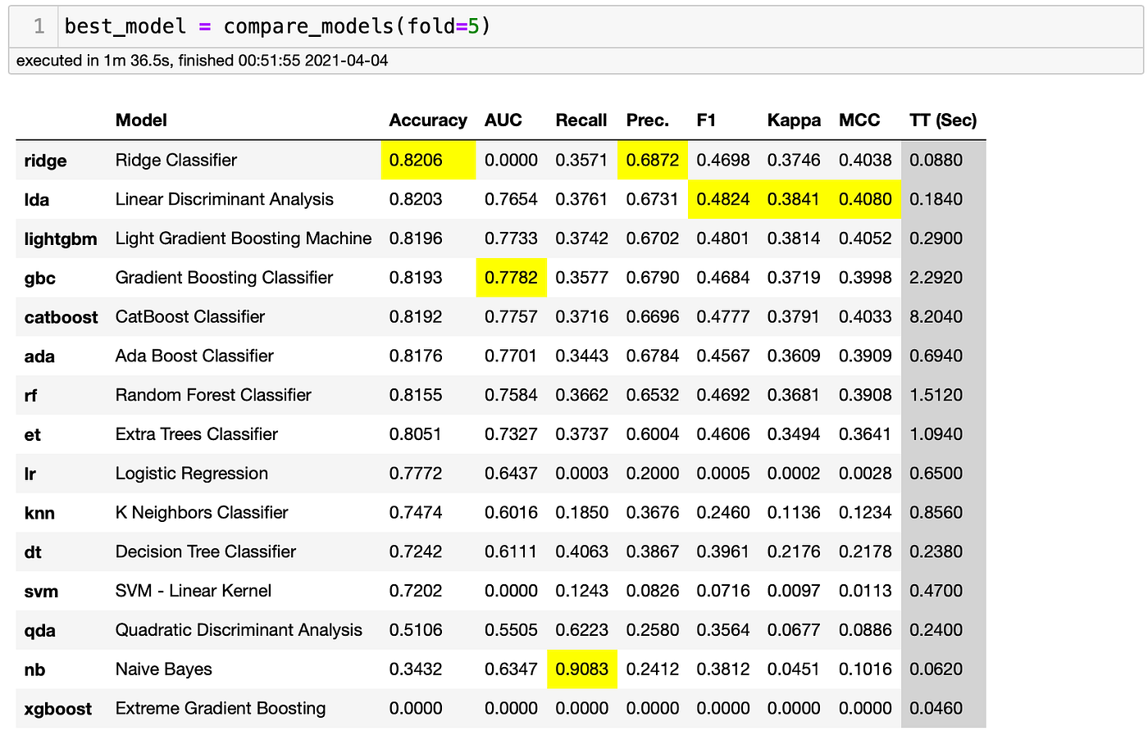This screenshot has width=1148, height=735.
Task: Click the AUC column header
Action: pyautogui.click(x=503, y=120)
